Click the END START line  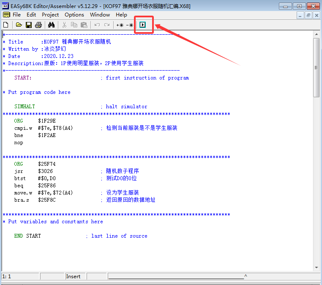[x=27, y=236]
